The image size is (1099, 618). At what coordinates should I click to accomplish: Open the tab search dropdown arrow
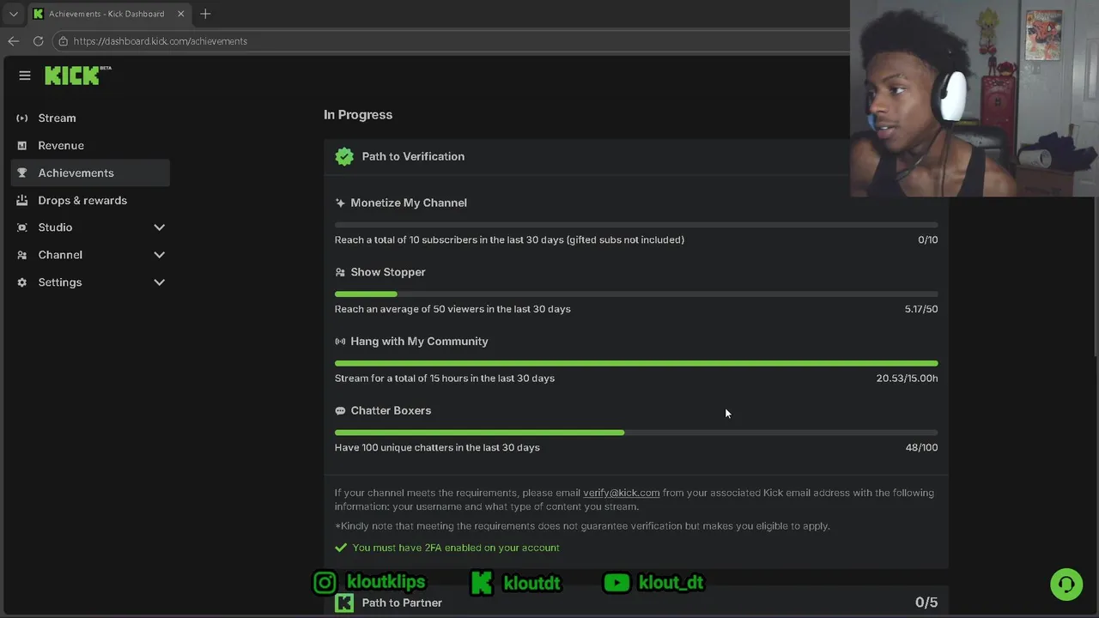13,14
